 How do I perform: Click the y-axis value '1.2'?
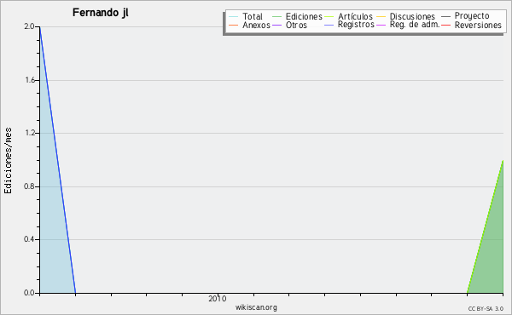[x=30, y=133]
